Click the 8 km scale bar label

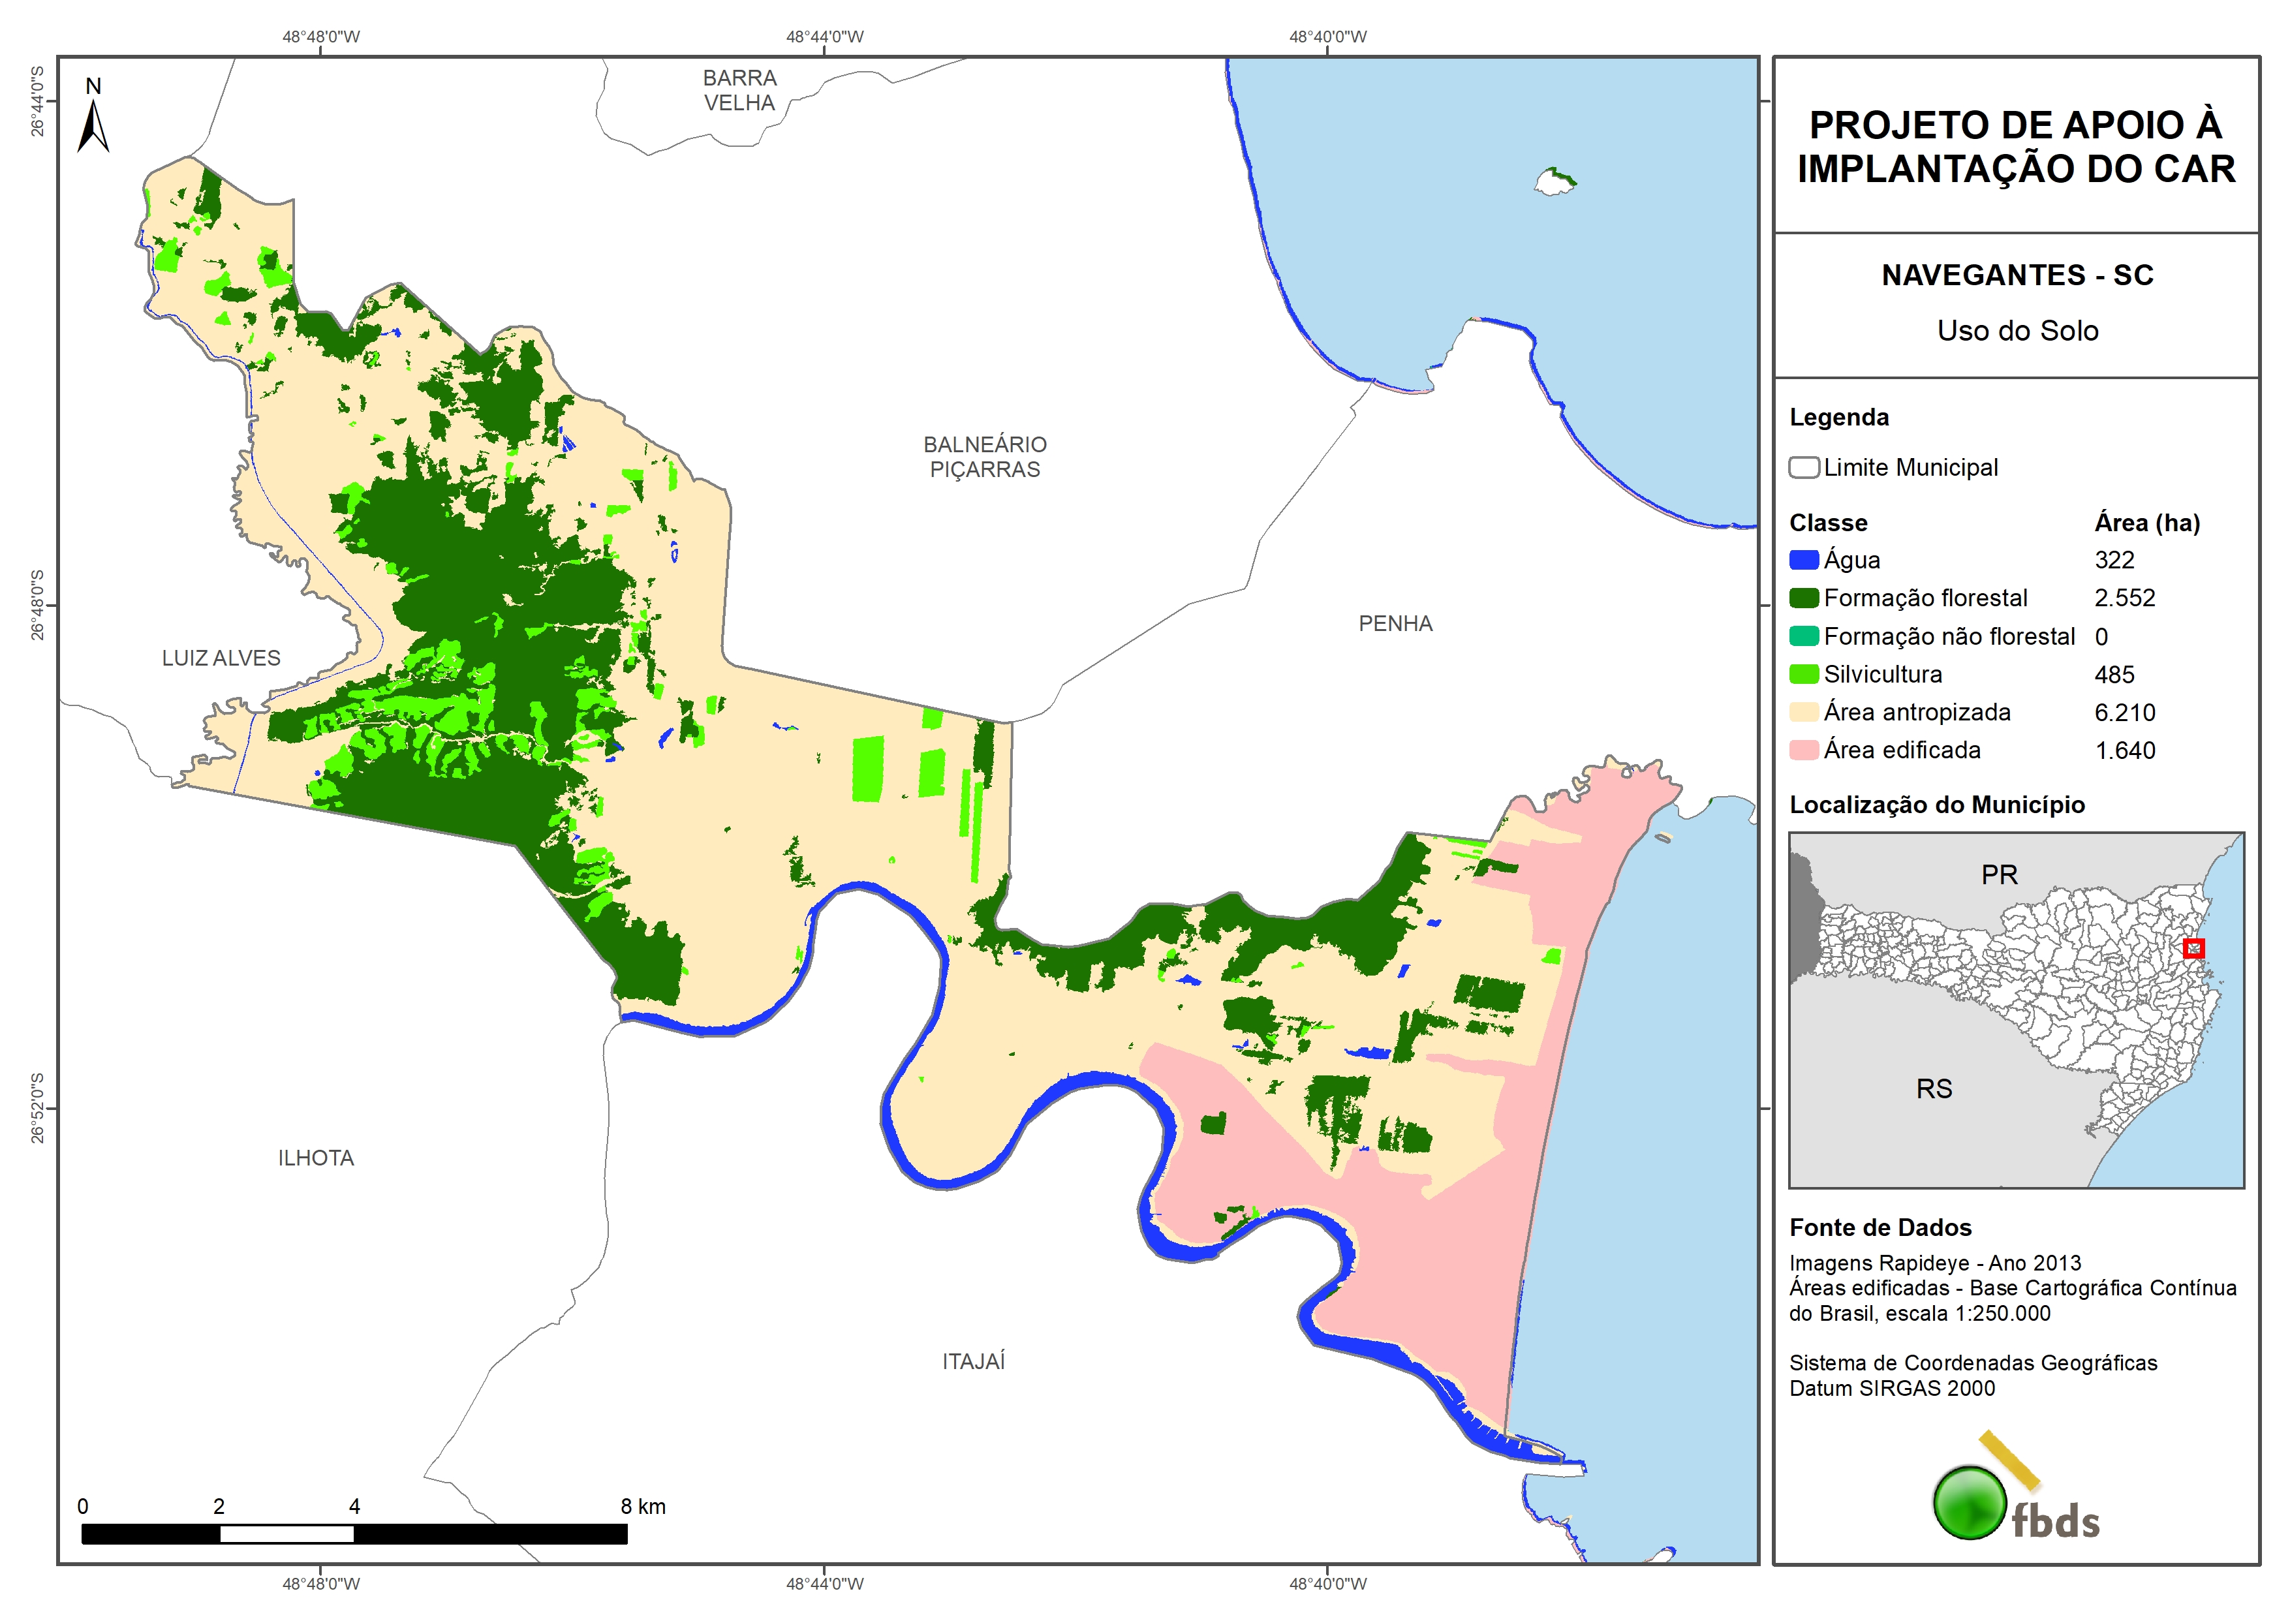pos(642,1507)
